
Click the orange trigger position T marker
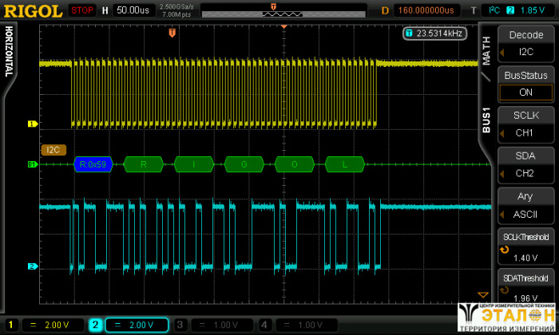pos(172,33)
